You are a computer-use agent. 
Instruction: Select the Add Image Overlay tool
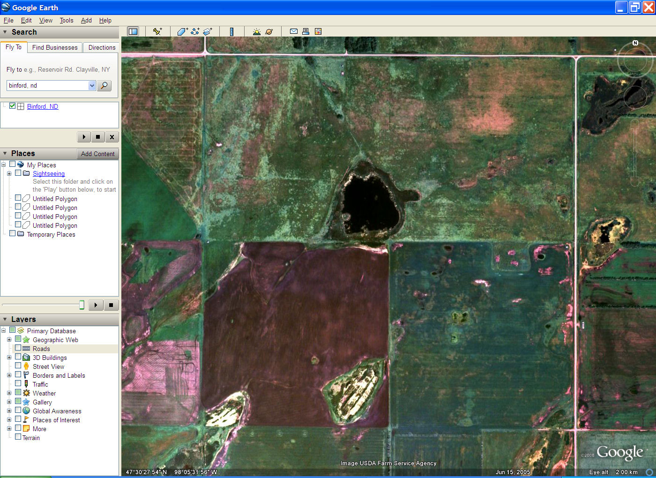coord(208,31)
